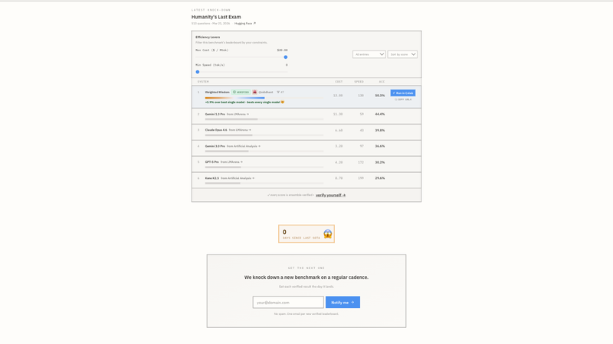Expand the All entries dropdown
613x344 pixels.
(369, 54)
